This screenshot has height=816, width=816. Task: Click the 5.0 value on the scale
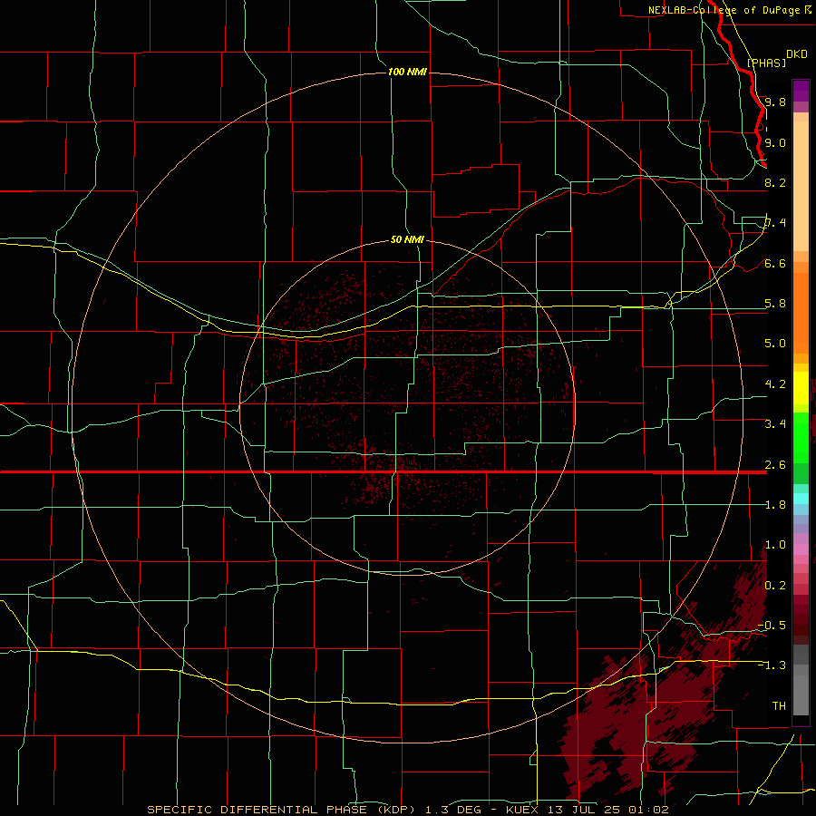(x=775, y=344)
